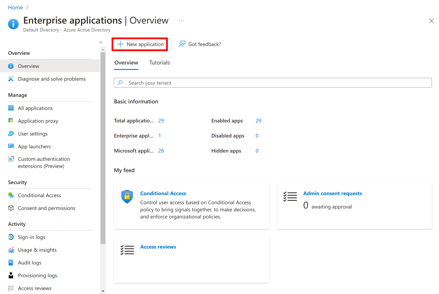Screen dimensions: 439x294
Task: Click the Usage & insights chart icon
Action: click(11, 250)
